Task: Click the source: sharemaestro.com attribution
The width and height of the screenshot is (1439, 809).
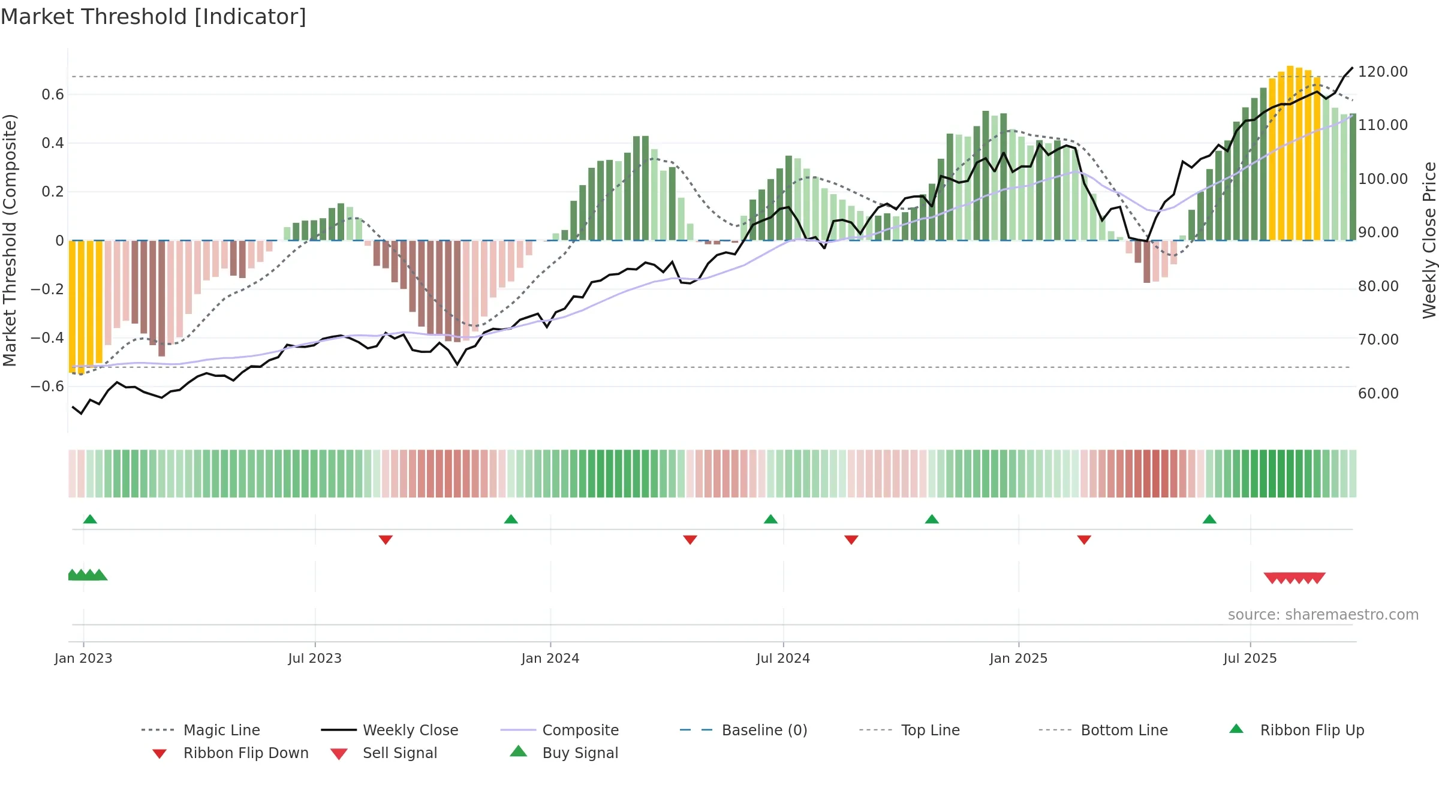Action: [x=1323, y=615]
